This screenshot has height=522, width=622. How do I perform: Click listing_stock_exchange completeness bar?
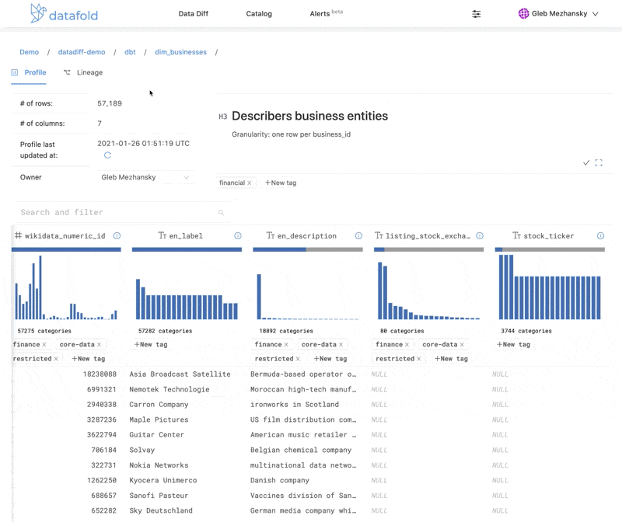[x=429, y=249]
